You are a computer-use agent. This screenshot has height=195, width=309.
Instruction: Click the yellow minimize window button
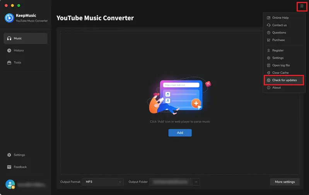click(12, 5)
